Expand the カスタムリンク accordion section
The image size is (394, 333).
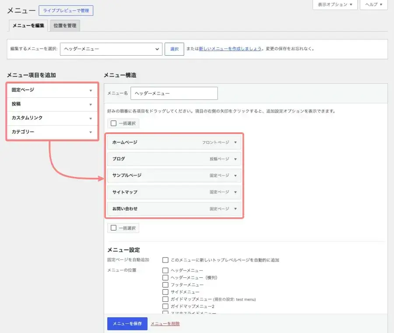click(52, 118)
